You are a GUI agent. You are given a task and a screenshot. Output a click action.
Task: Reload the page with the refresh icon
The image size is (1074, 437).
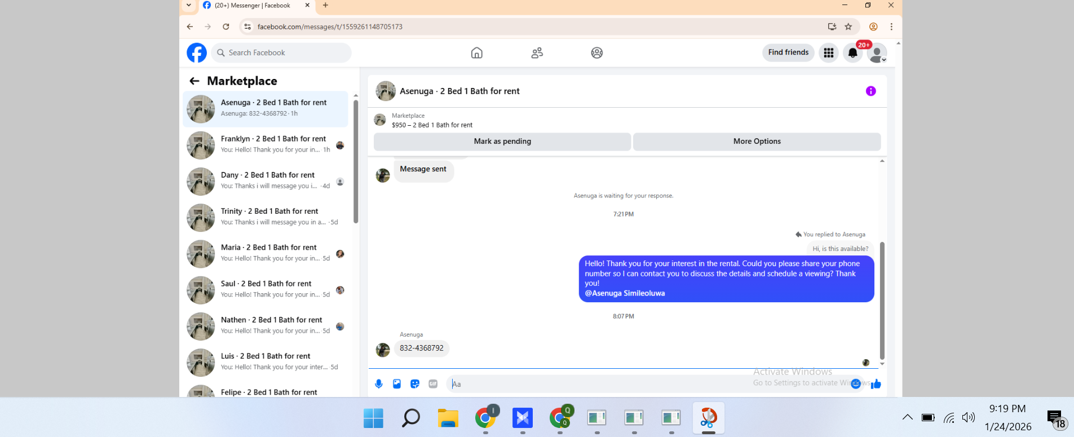point(226,27)
